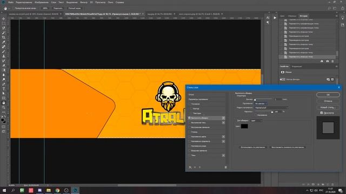Select the Brush tool
This screenshot has height=194, width=346.
[x=4, y=51]
